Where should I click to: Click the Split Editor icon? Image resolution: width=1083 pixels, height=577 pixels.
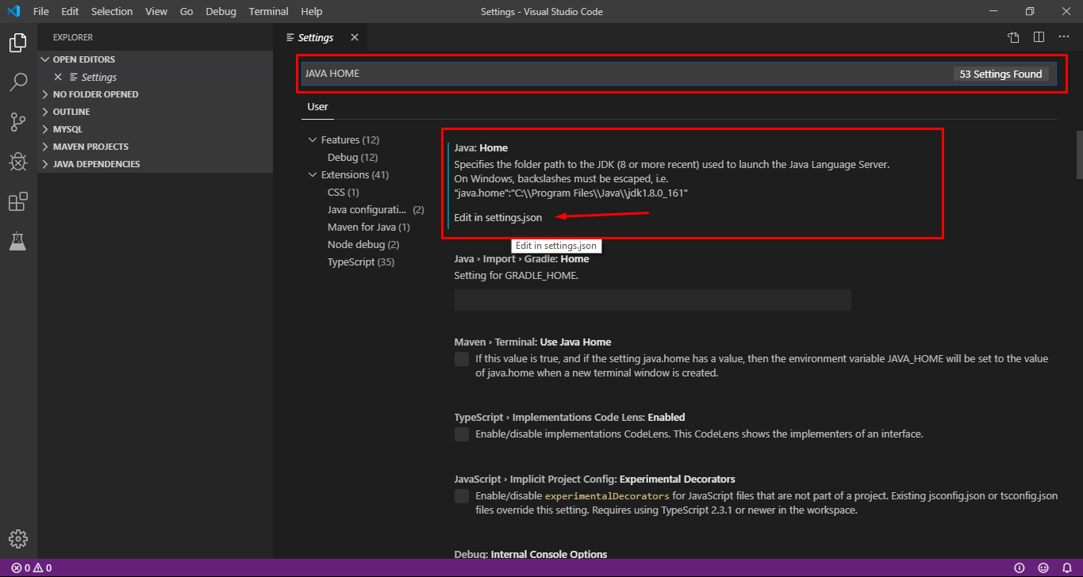(1039, 36)
